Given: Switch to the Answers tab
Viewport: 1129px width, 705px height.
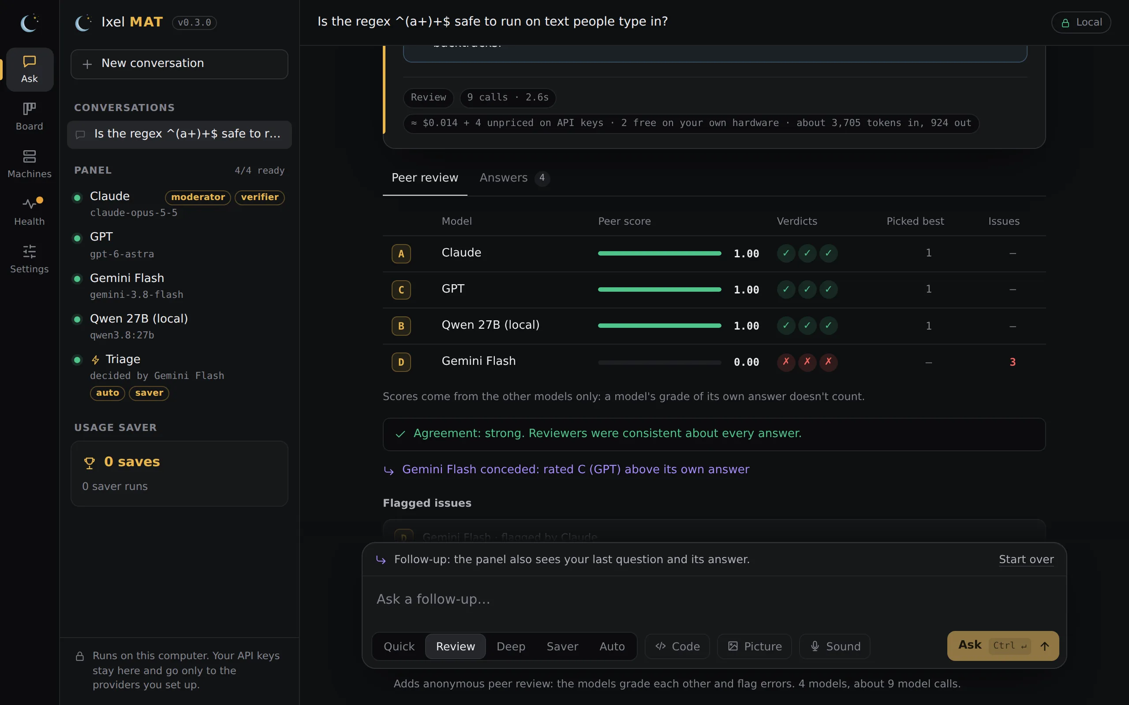Looking at the screenshot, I should 515,178.
